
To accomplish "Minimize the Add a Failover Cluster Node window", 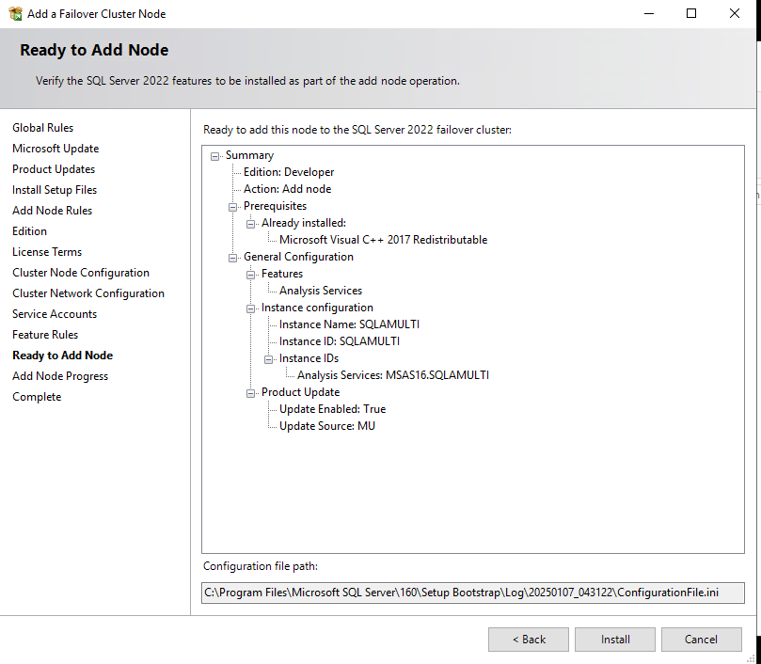I will point(649,13).
